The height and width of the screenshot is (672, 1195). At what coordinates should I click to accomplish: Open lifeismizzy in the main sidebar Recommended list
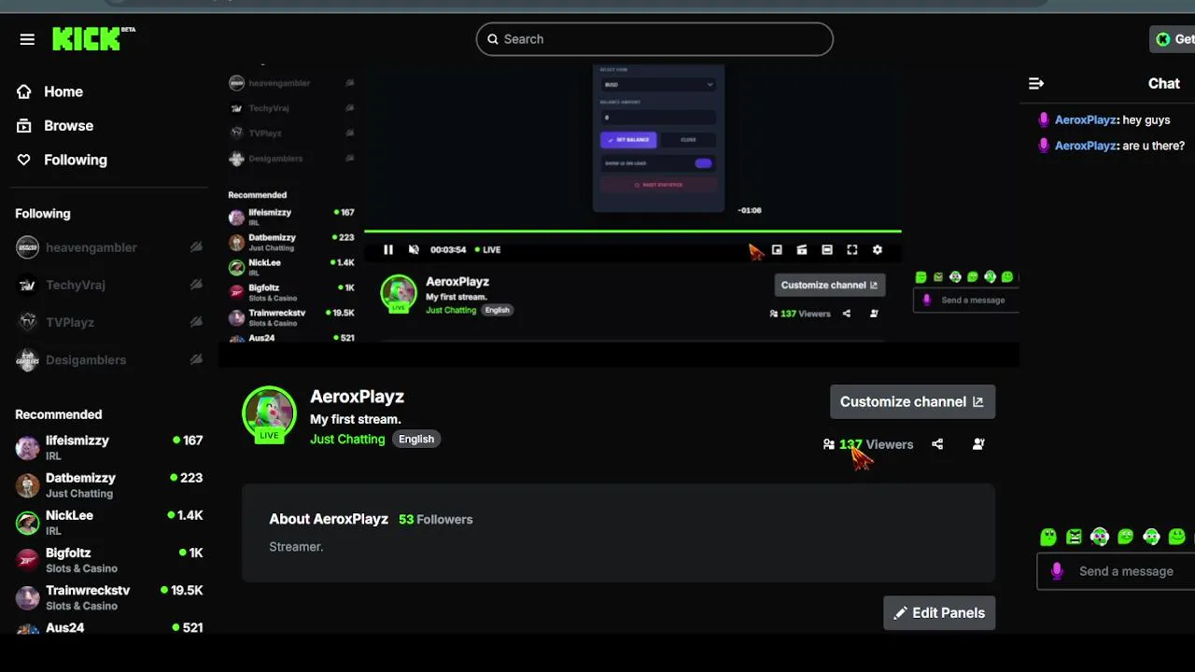point(109,447)
